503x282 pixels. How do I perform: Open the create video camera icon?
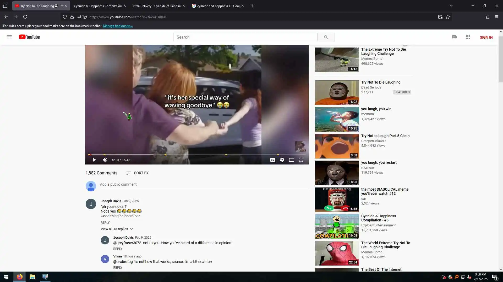pyautogui.click(x=454, y=37)
